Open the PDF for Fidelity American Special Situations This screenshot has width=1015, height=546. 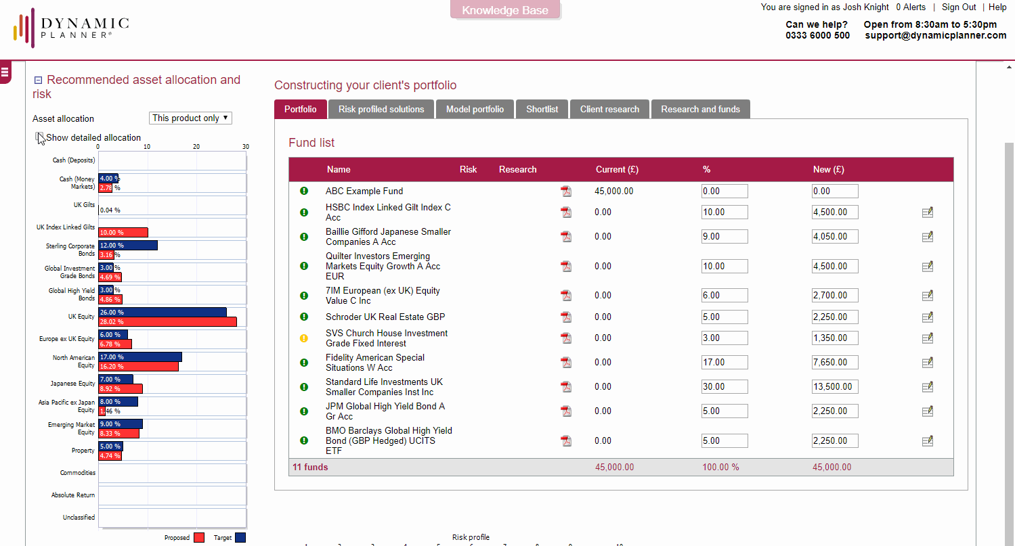566,363
